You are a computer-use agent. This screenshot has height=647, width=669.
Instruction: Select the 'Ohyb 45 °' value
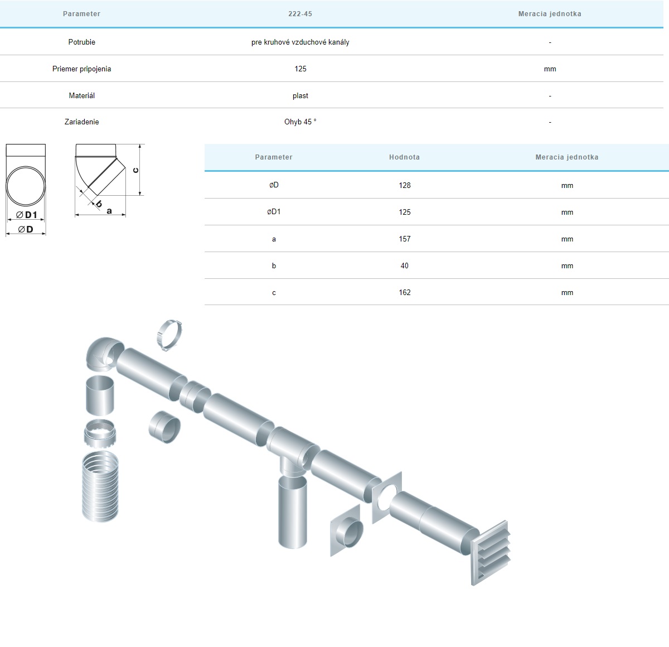click(300, 122)
